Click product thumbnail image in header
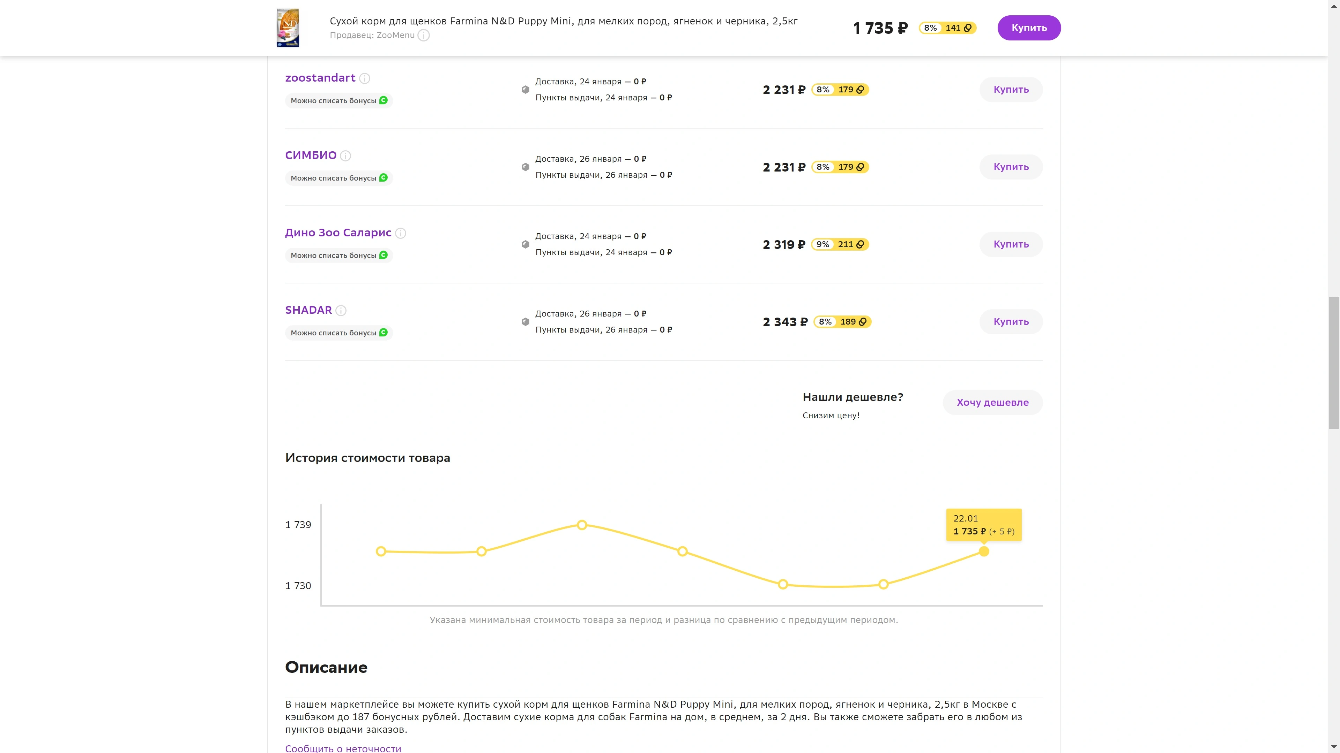 click(x=288, y=28)
